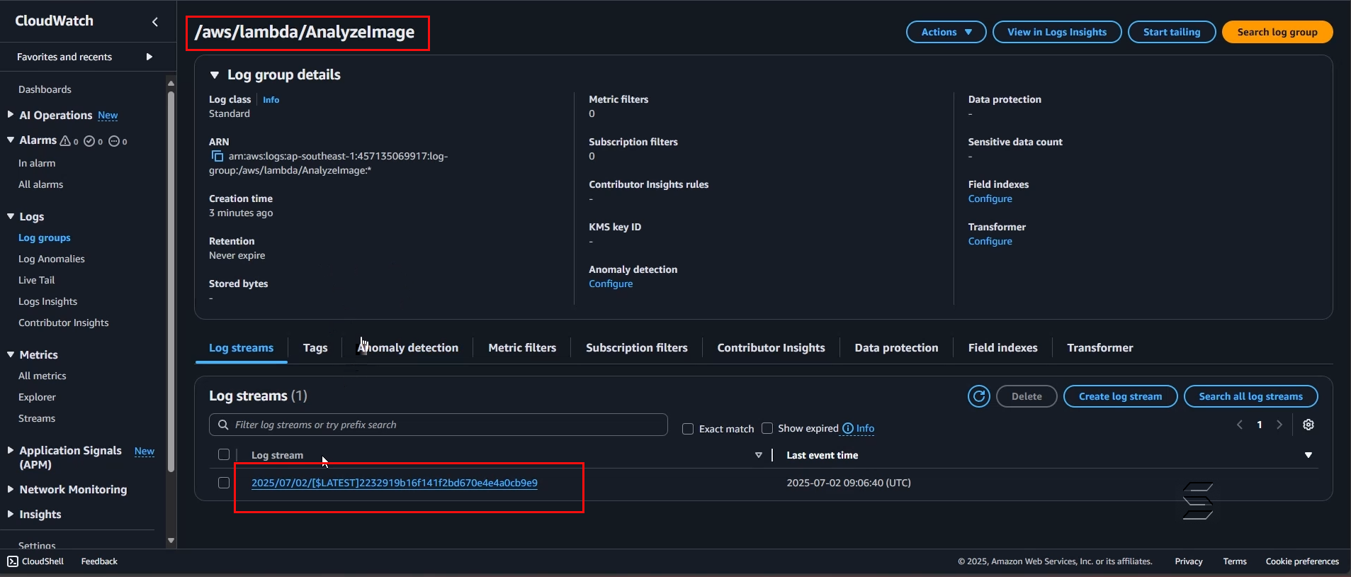Open the Actions dropdown
The width and height of the screenshot is (1351, 577).
pyautogui.click(x=946, y=32)
